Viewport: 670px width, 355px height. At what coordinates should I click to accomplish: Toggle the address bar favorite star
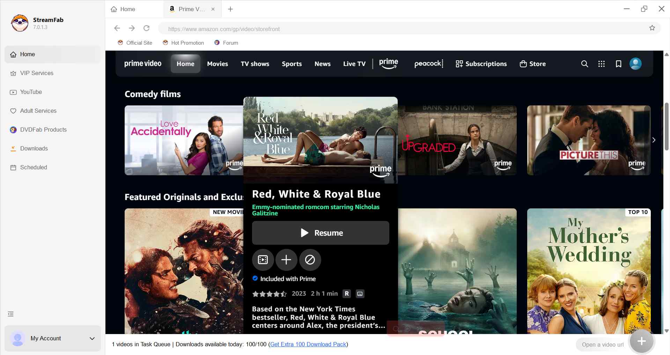pos(651,28)
